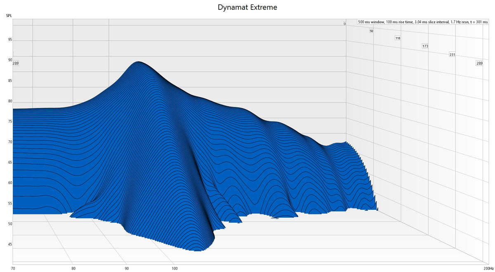
Task: Select the time slice marker labeled 0
Action: (x=344, y=23)
